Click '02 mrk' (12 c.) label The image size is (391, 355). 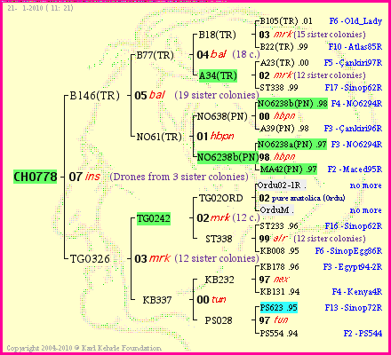[x=228, y=218]
